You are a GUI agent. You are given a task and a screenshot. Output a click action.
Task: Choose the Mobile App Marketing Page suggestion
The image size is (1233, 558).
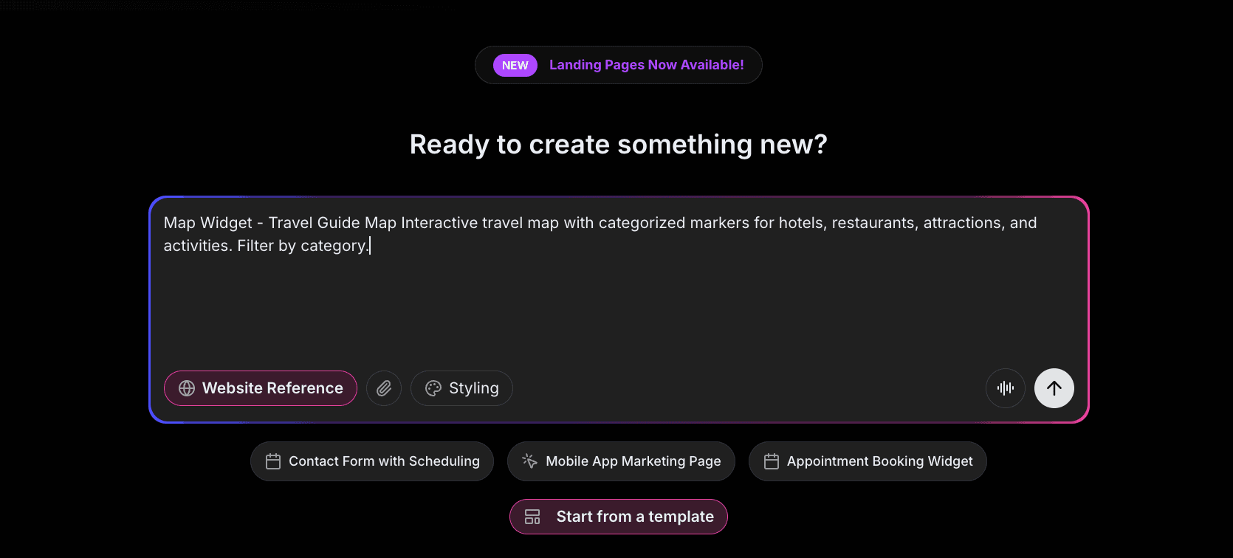pyautogui.click(x=620, y=461)
